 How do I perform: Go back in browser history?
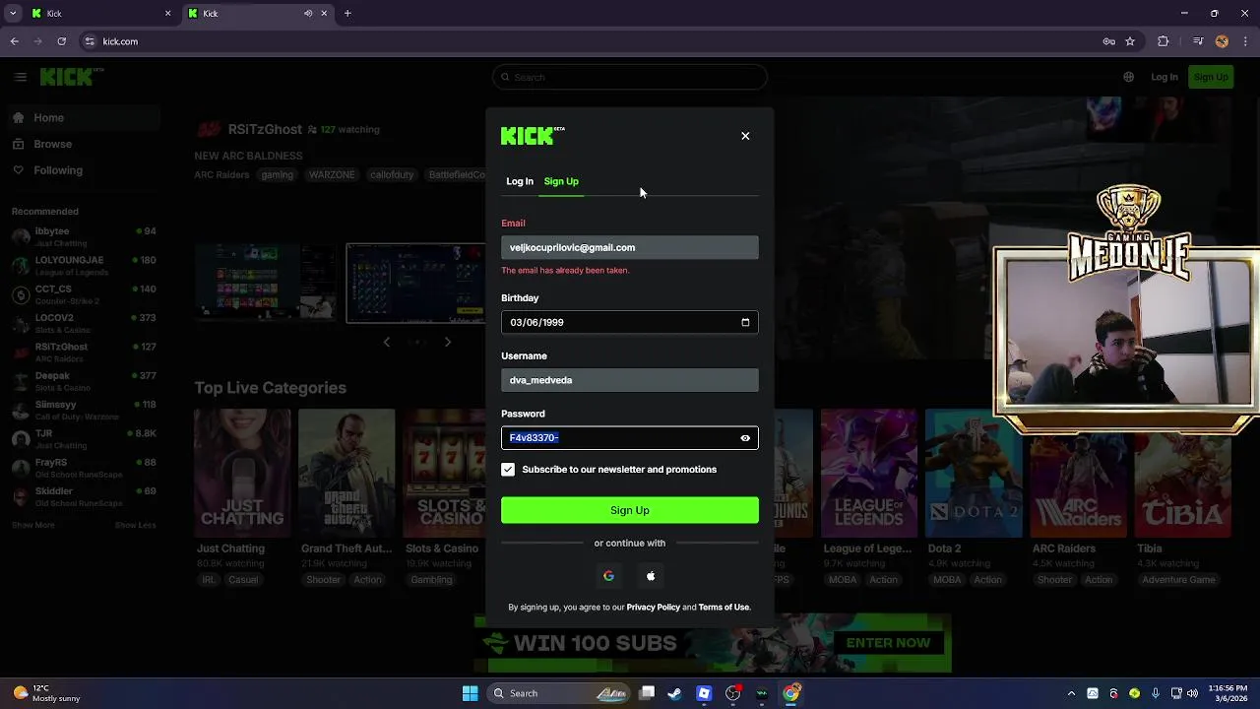click(14, 41)
